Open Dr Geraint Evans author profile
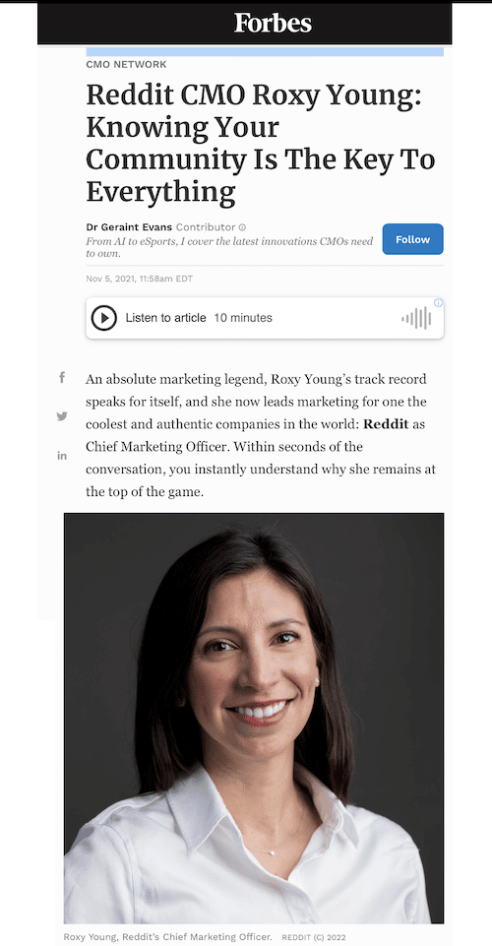The height and width of the screenshot is (946, 492). pos(130,227)
